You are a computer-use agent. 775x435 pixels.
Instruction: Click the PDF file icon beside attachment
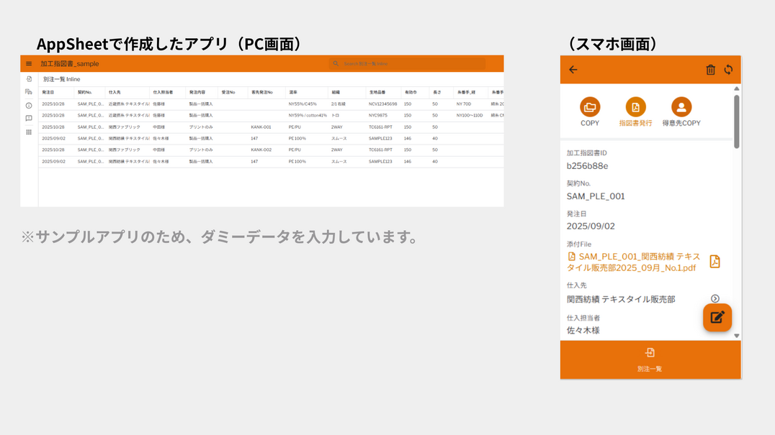click(x=714, y=262)
